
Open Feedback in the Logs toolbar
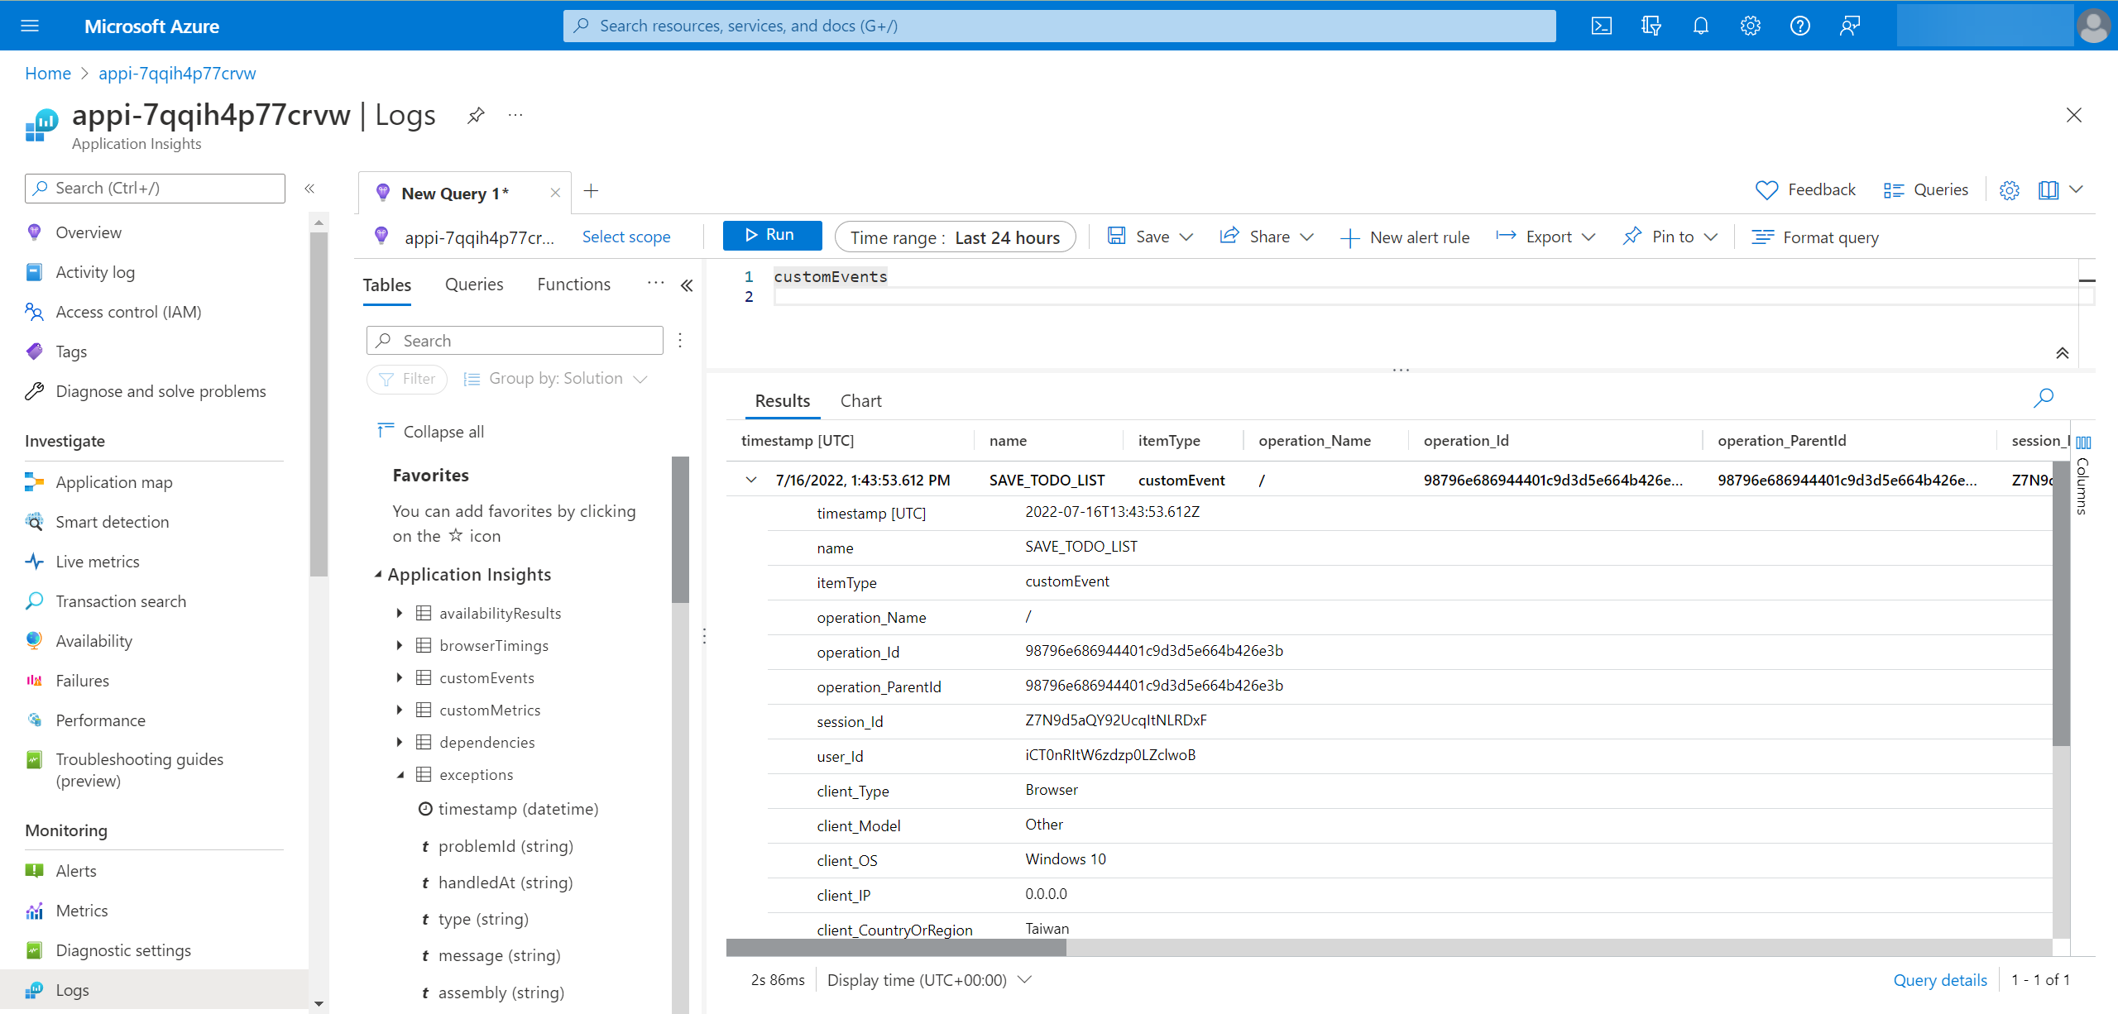click(x=1805, y=190)
